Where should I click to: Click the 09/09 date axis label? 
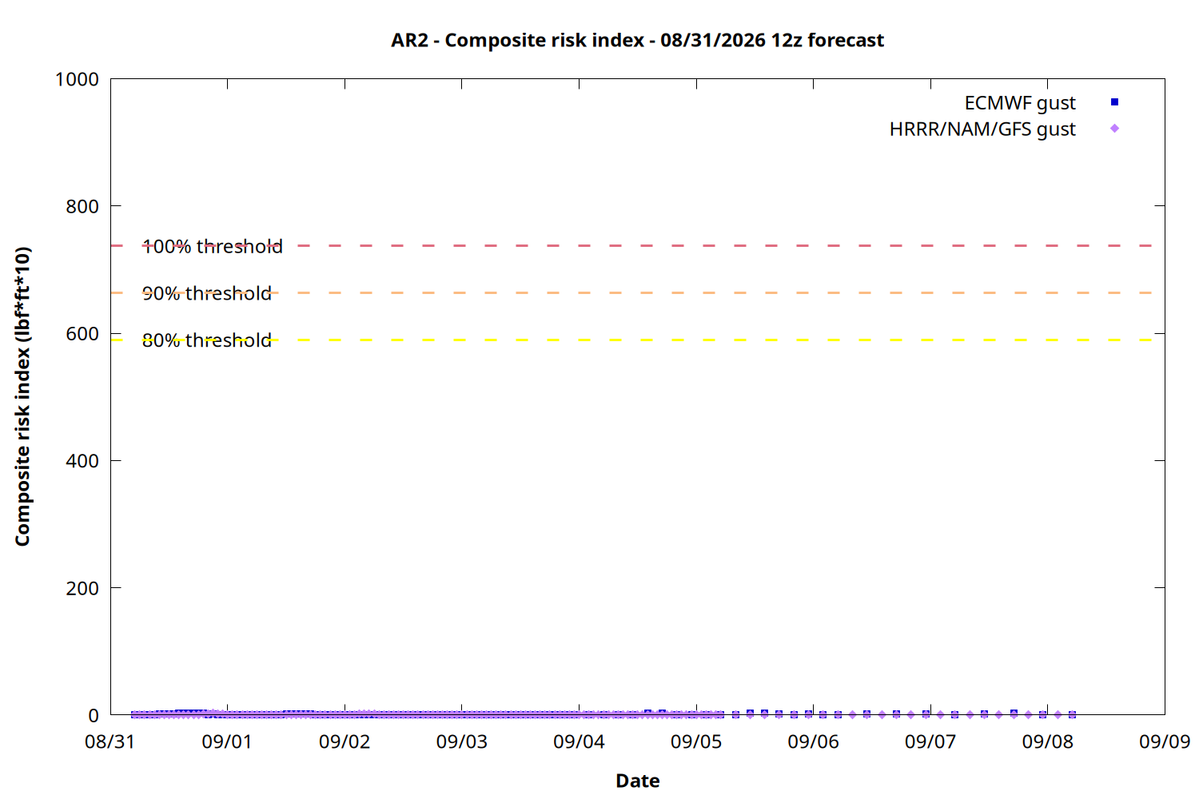tap(1165, 741)
